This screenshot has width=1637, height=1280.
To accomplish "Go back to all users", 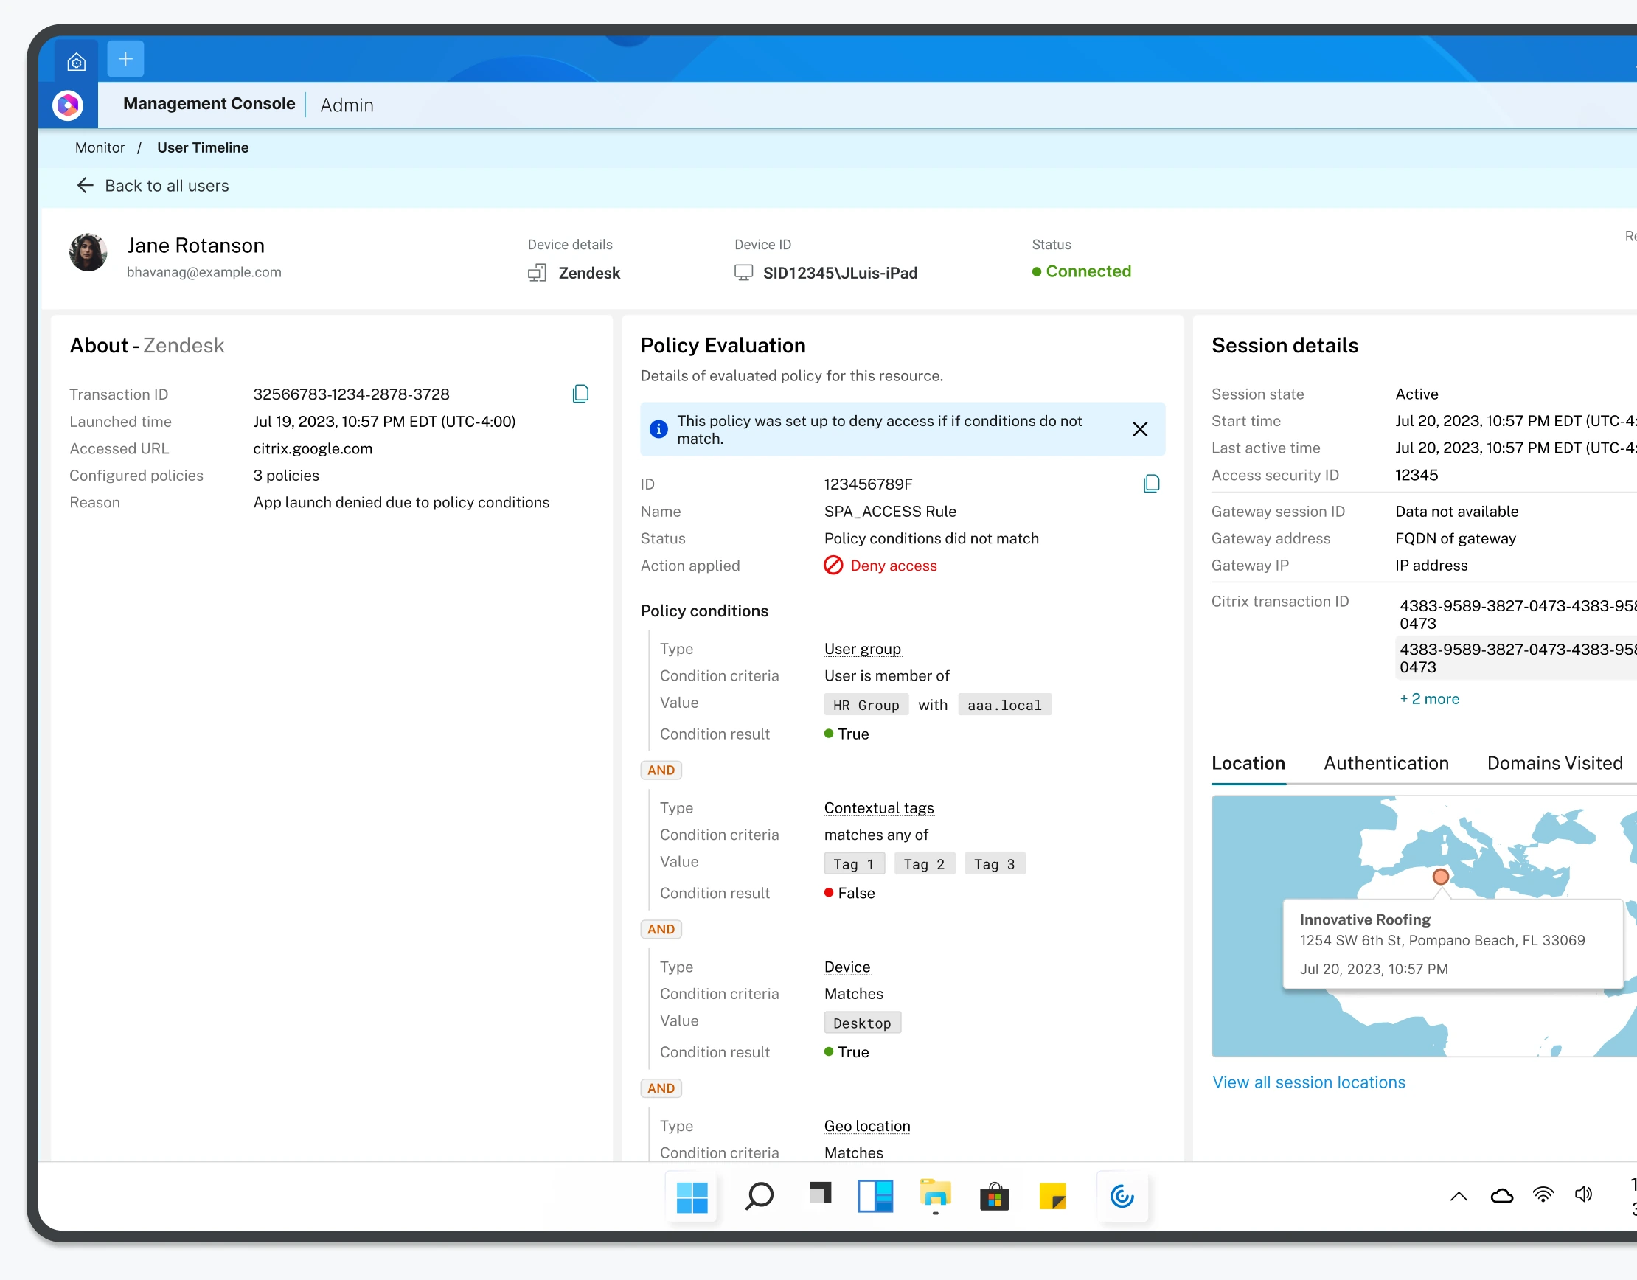I will point(152,186).
